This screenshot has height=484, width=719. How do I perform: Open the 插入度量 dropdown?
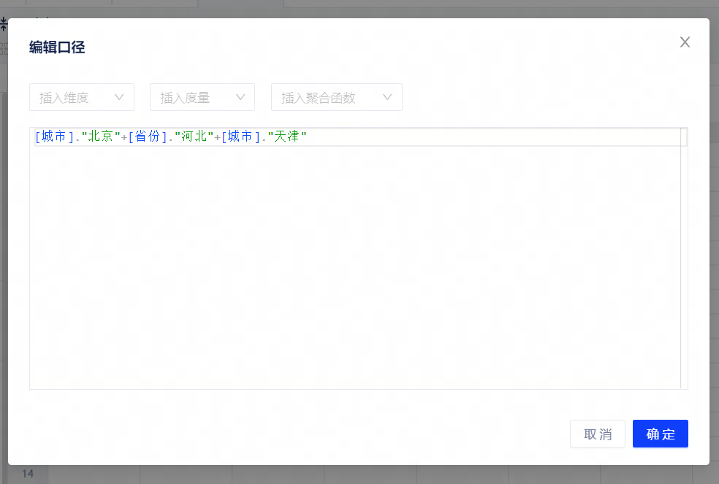tap(202, 98)
